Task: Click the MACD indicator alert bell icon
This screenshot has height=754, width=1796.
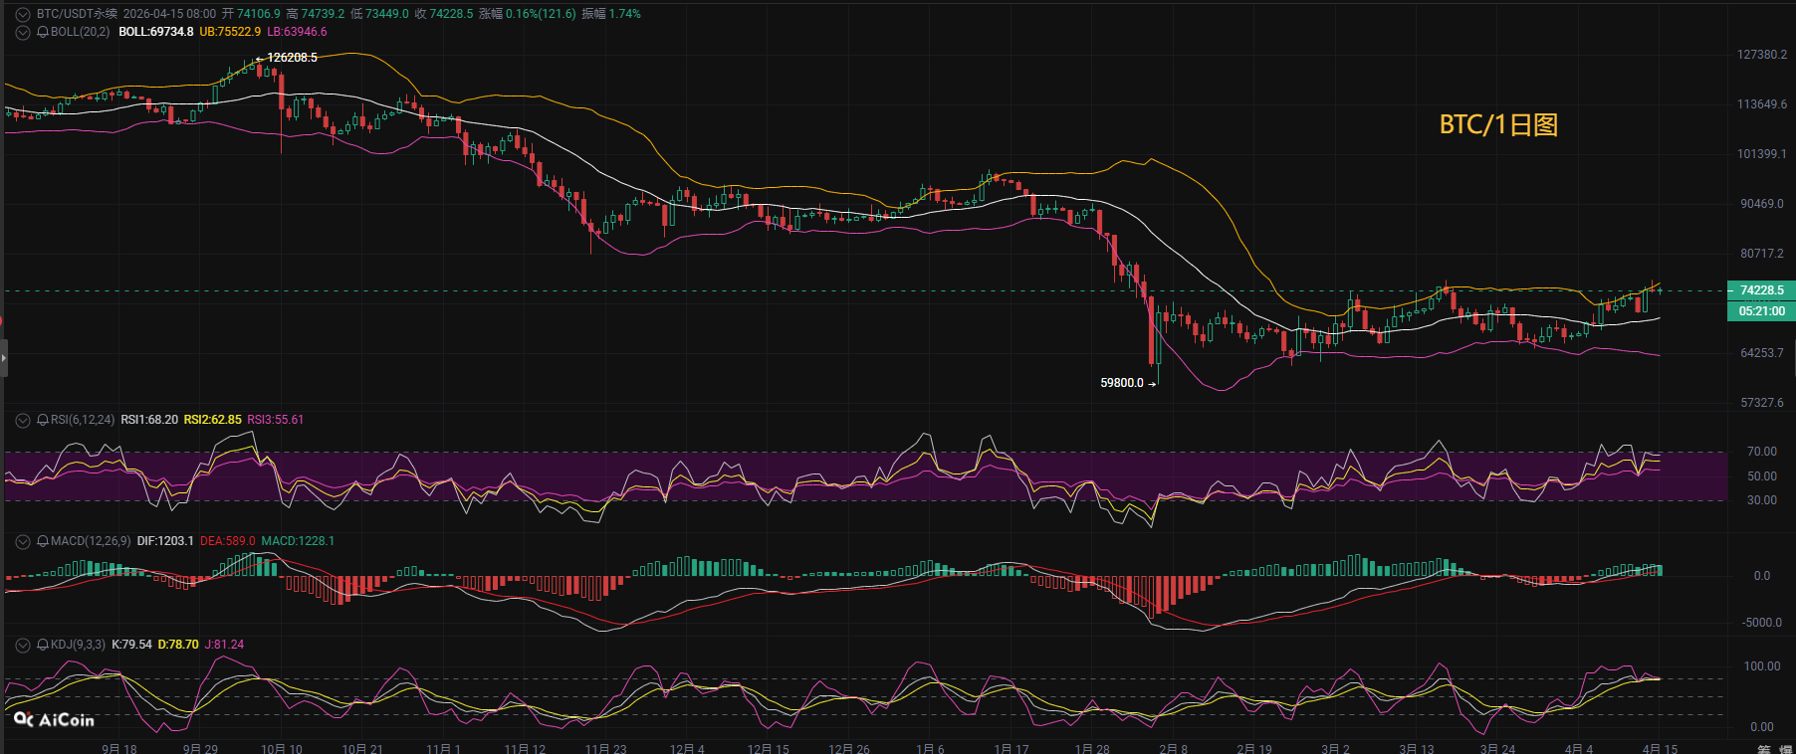Action: click(43, 541)
